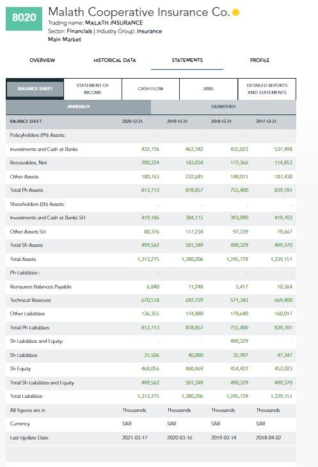Image resolution: width=318 pixels, height=467 pixels.
Task: Click the value 432,726
Action: click(x=150, y=149)
